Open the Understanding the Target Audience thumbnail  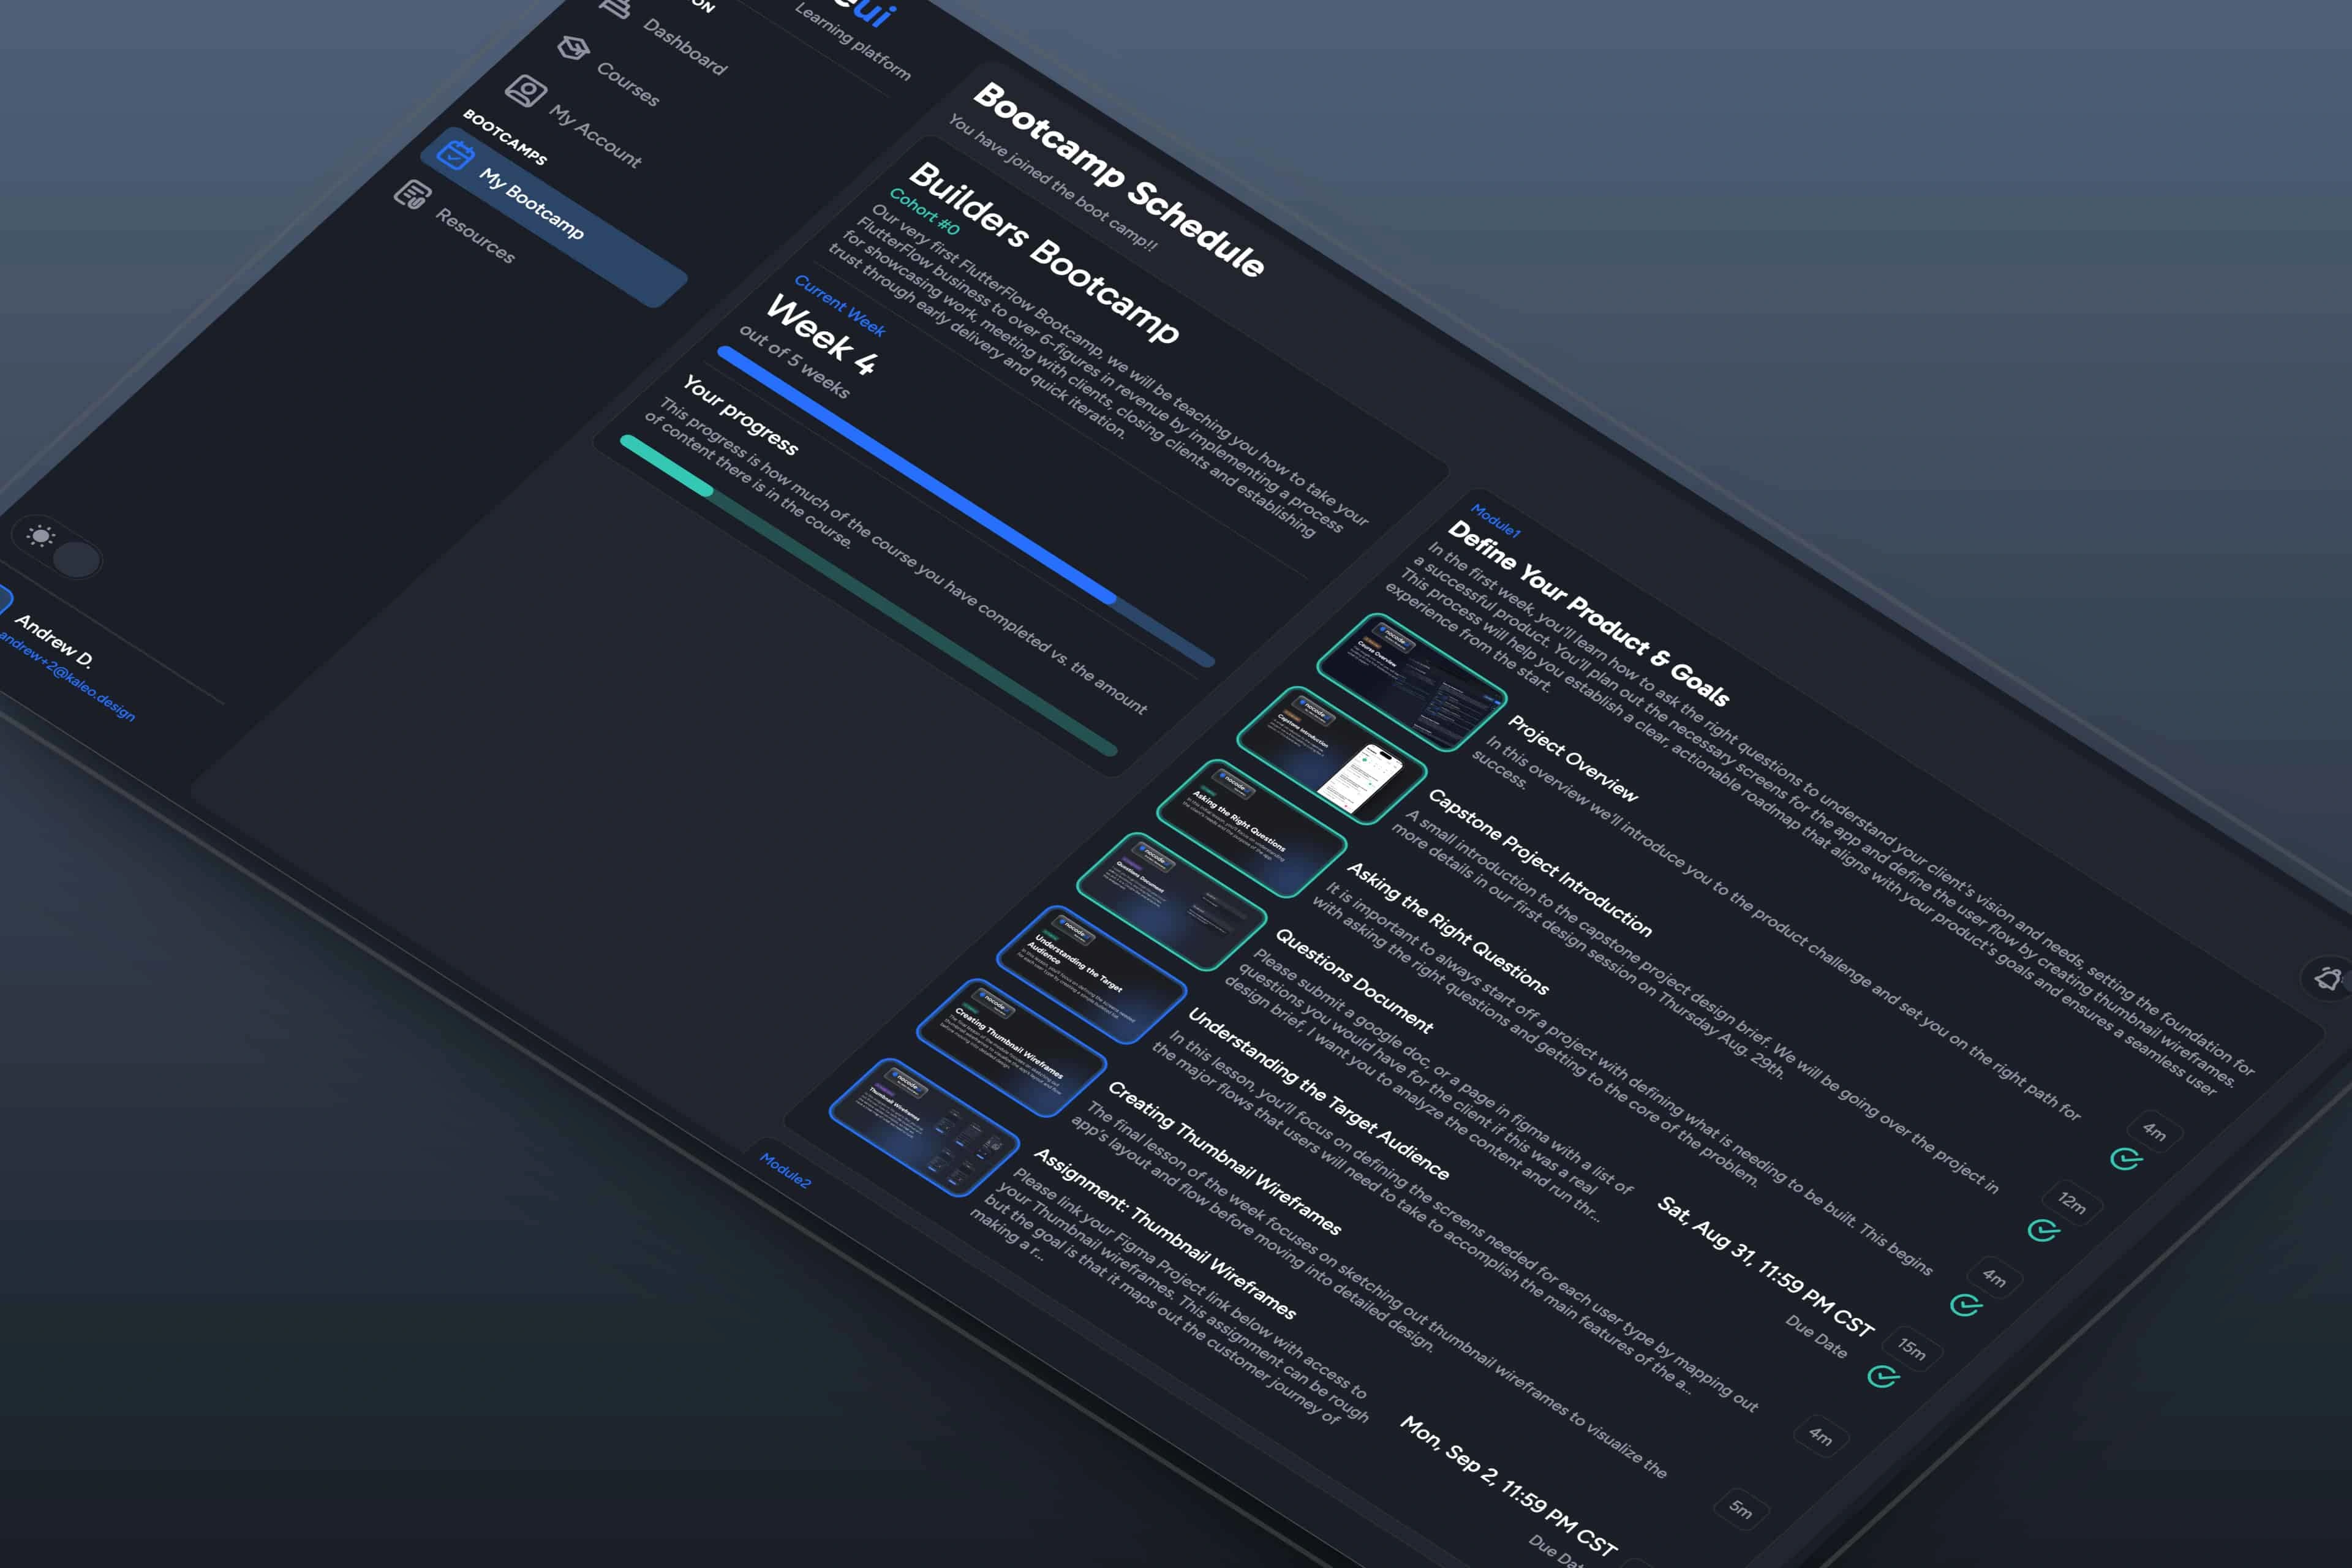1091,974
